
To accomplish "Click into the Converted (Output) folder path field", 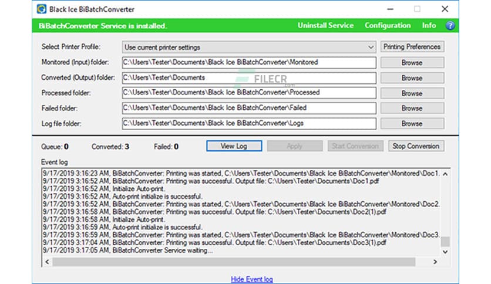I will click(x=249, y=77).
